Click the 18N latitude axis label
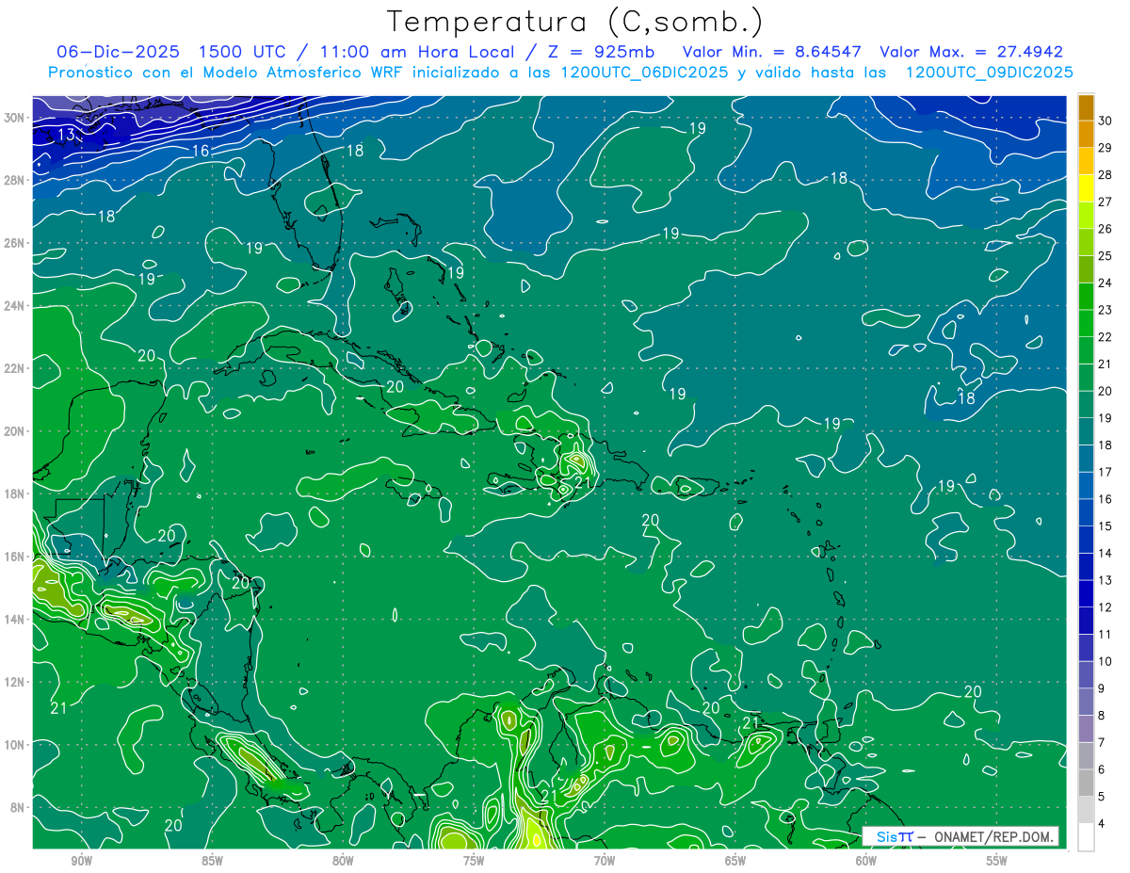The width and height of the screenshot is (1130, 873). click(15, 493)
